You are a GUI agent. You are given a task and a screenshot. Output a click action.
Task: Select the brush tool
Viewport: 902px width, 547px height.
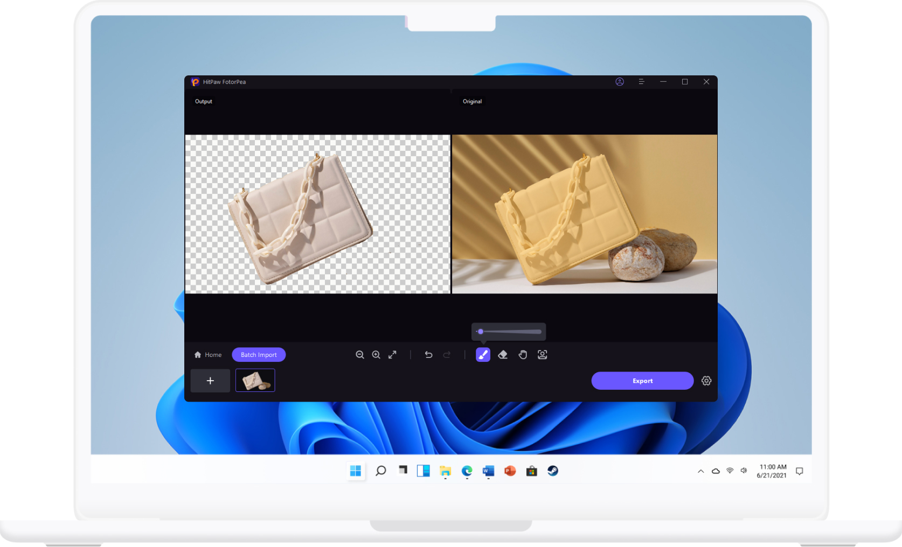point(483,355)
